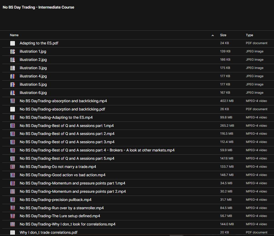Select Best of Q and A sessions part 3.mp4
This screenshot has height=236, width=274.
pos(66,142)
